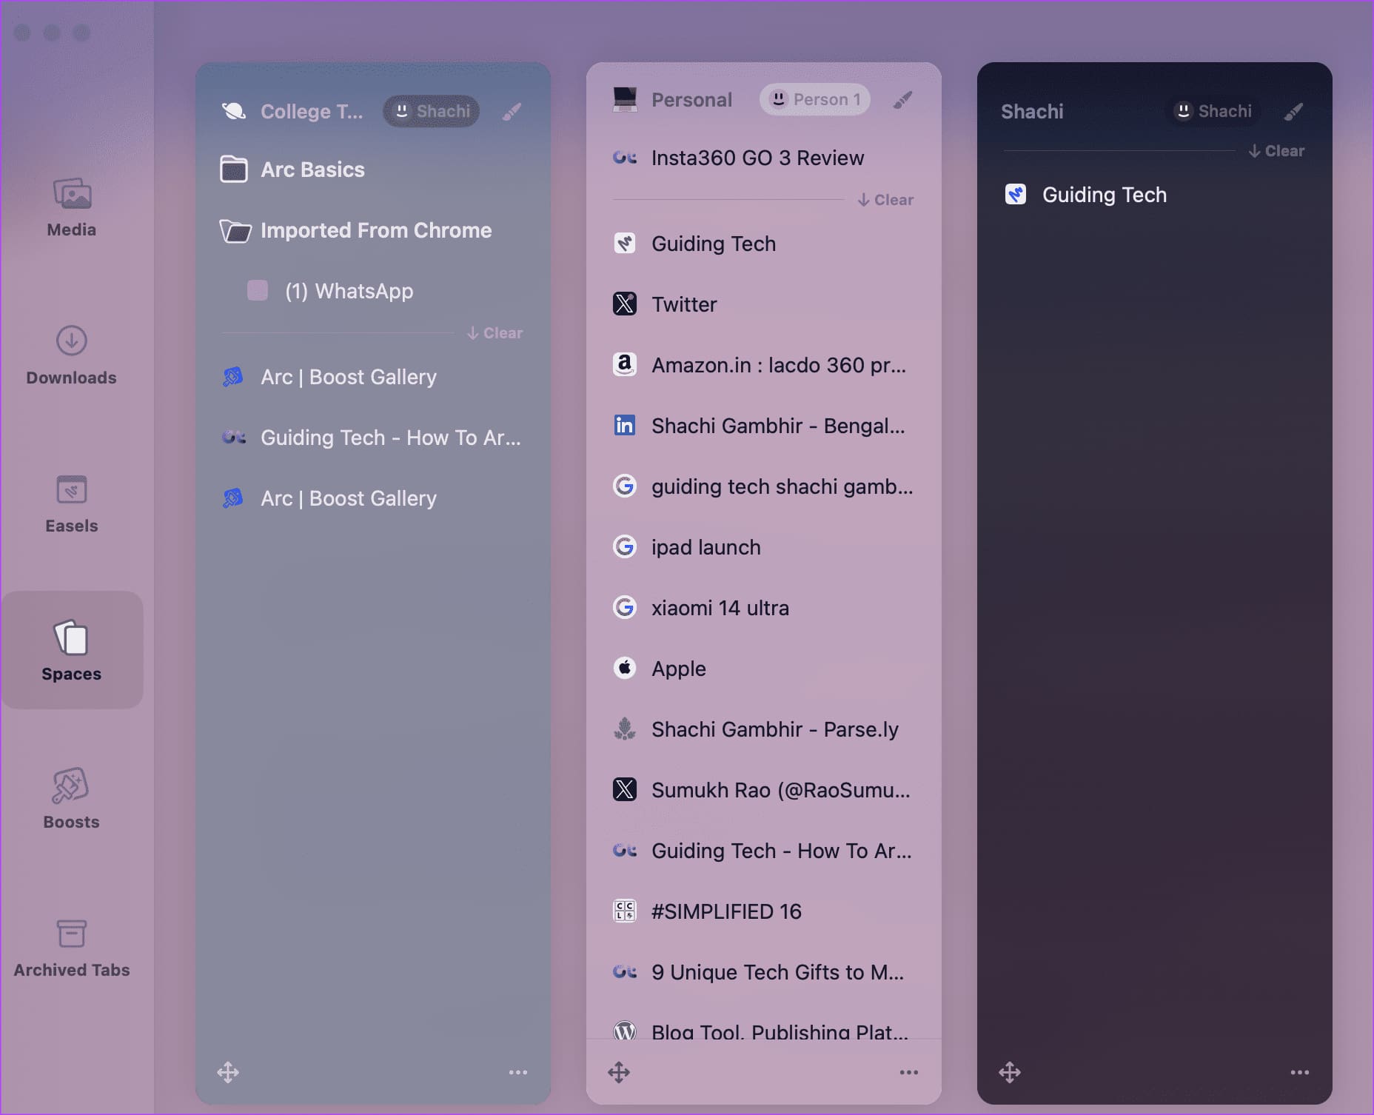
Task: Click the College T... space title
Action: 312,111
